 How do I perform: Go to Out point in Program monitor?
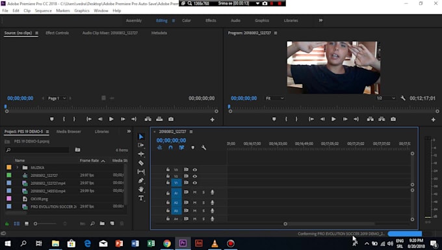(x=356, y=119)
